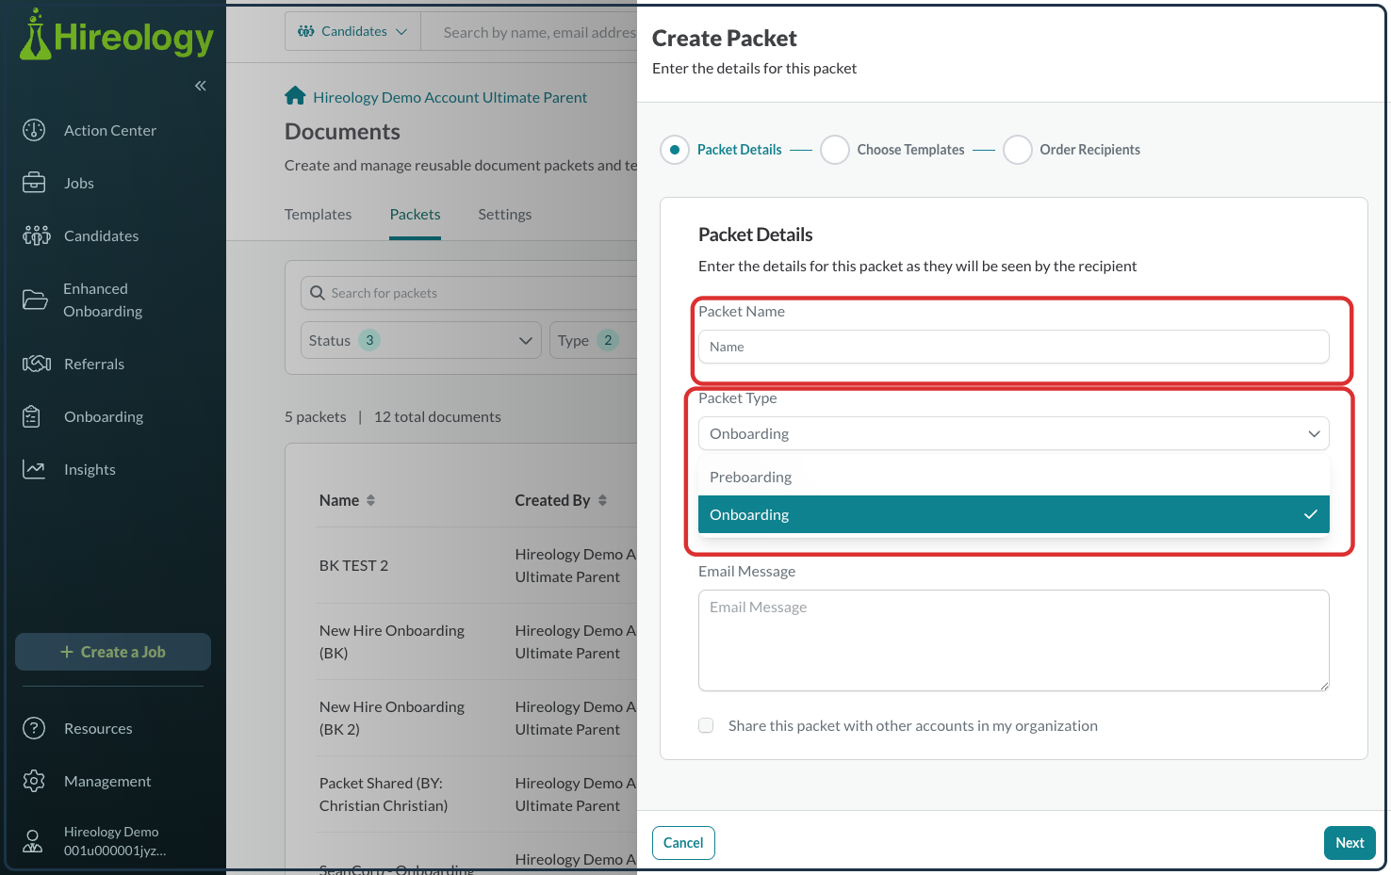Screen dimensions: 1391x875
Task: Check Share this packet with other accounts
Action: click(706, 725)
